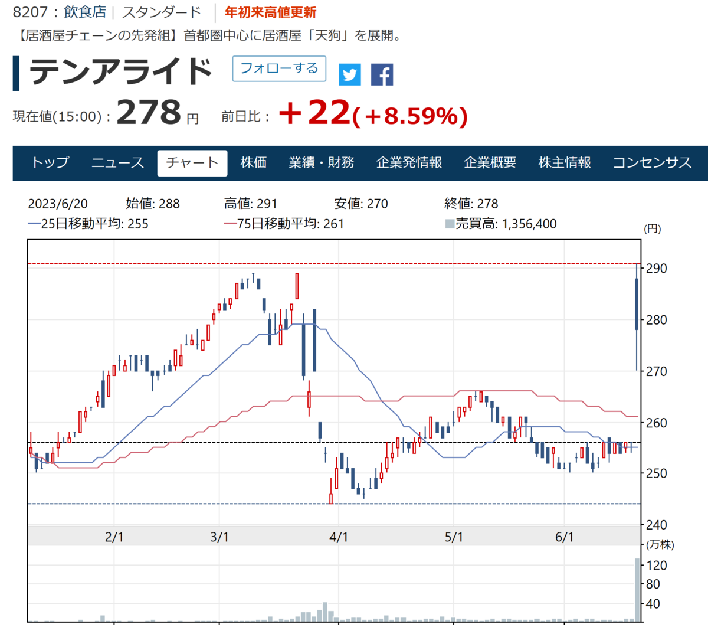Viewport: 708px width, 634px height.
Task: Click 年初来高値更新 label
Action: [x=270, y=12]
